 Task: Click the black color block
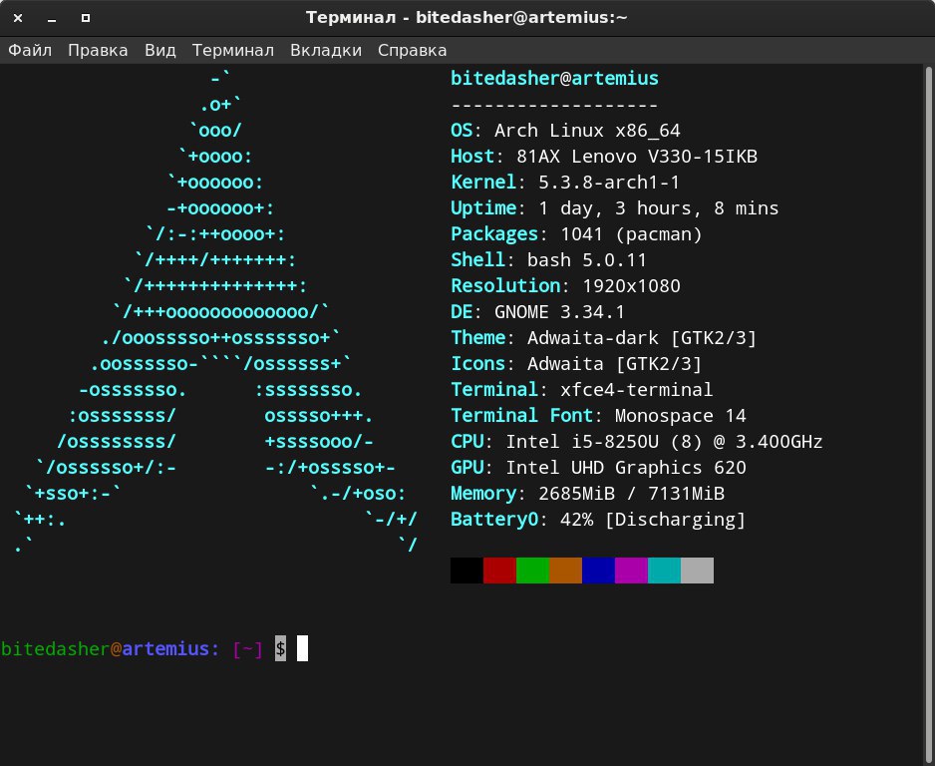(467, 571)
